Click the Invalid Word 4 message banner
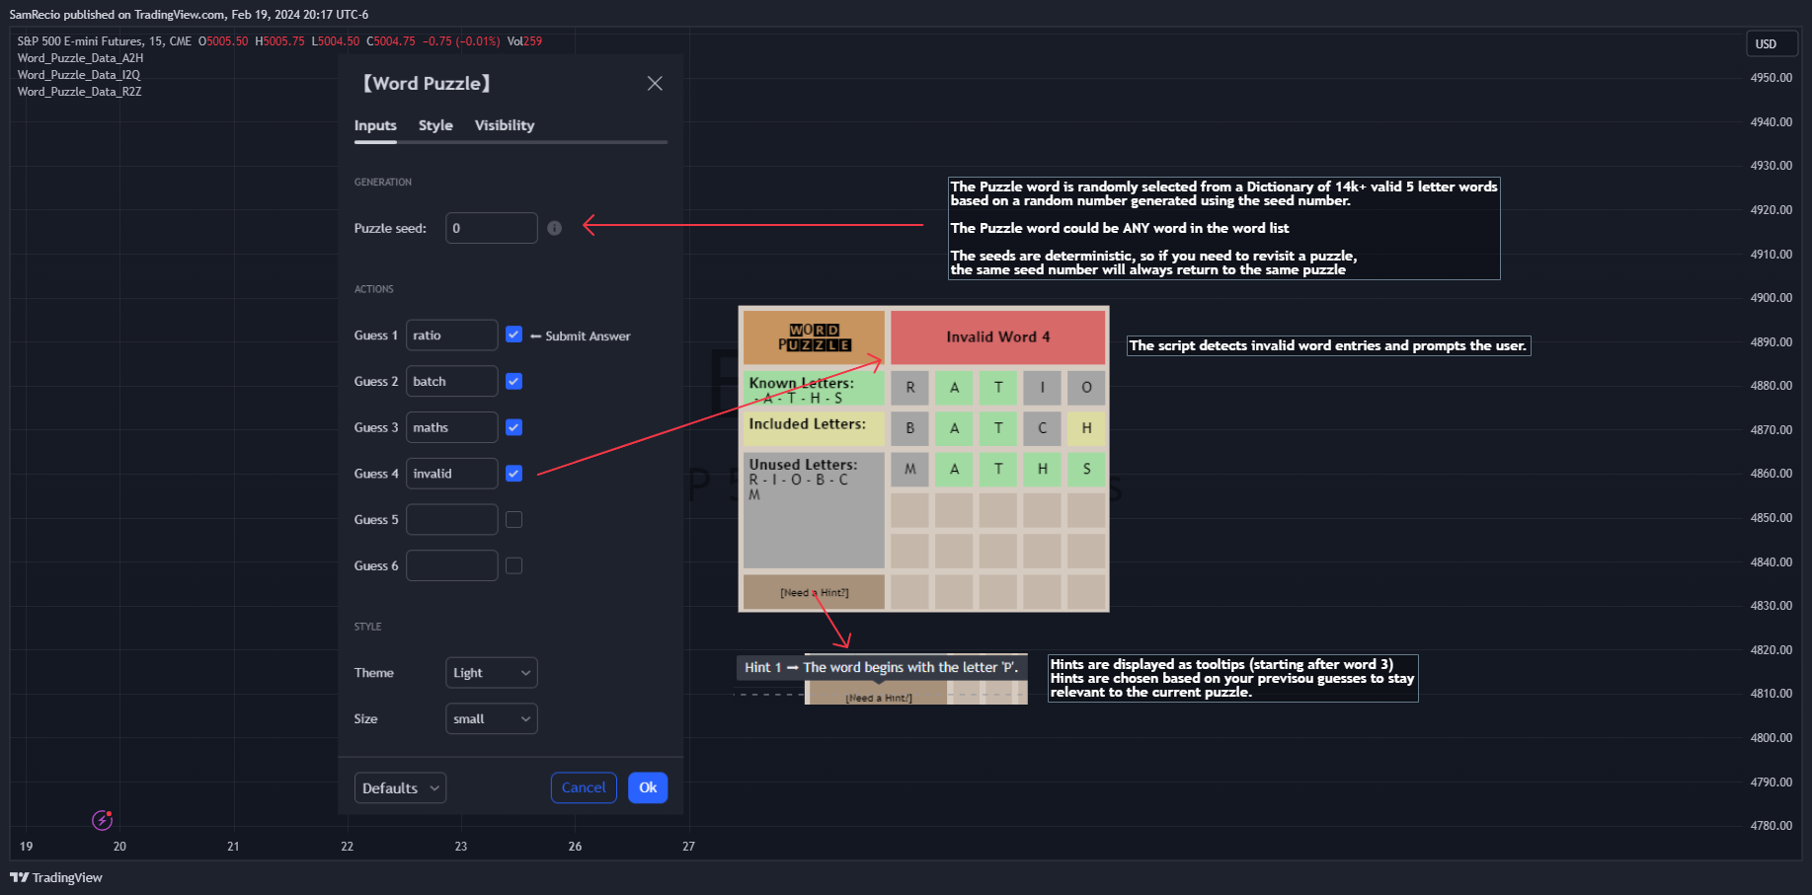 coord(997,337)
